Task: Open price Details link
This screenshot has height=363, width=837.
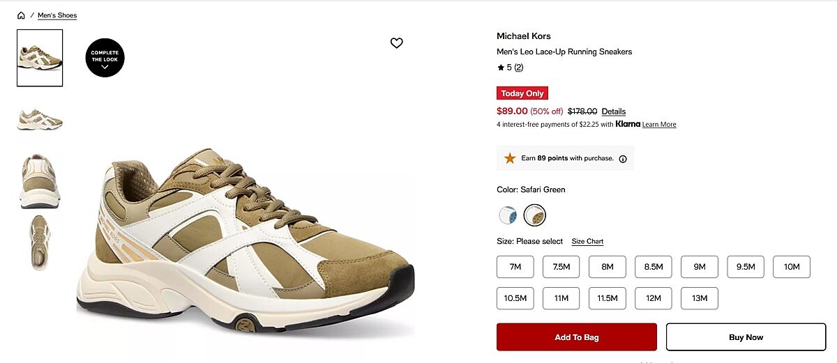Action: pyautogui.click(x=614, y=111)
